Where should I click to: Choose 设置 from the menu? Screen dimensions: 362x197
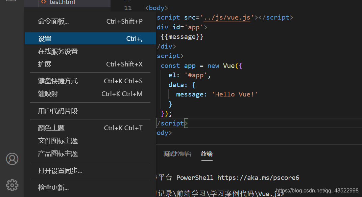(90, 38)
